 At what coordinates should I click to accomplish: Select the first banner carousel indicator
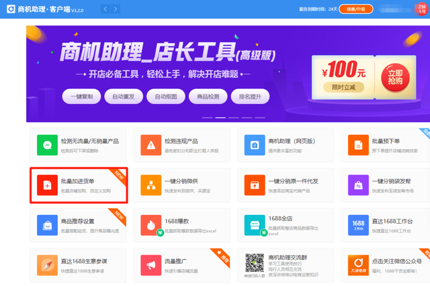208,117
